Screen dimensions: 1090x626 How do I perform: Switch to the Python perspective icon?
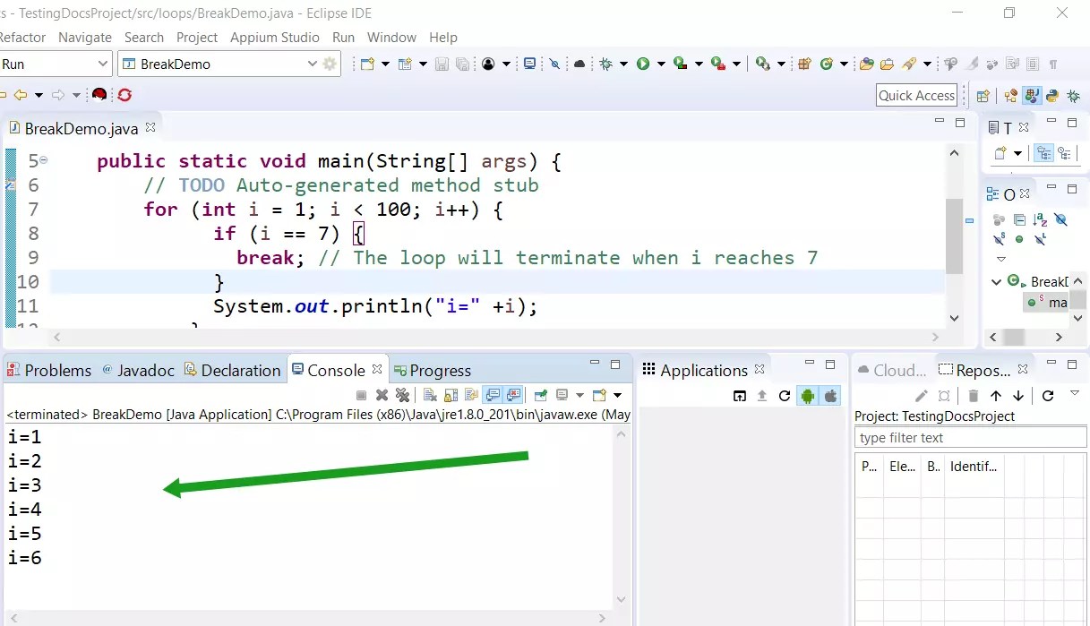point(1052,96)
